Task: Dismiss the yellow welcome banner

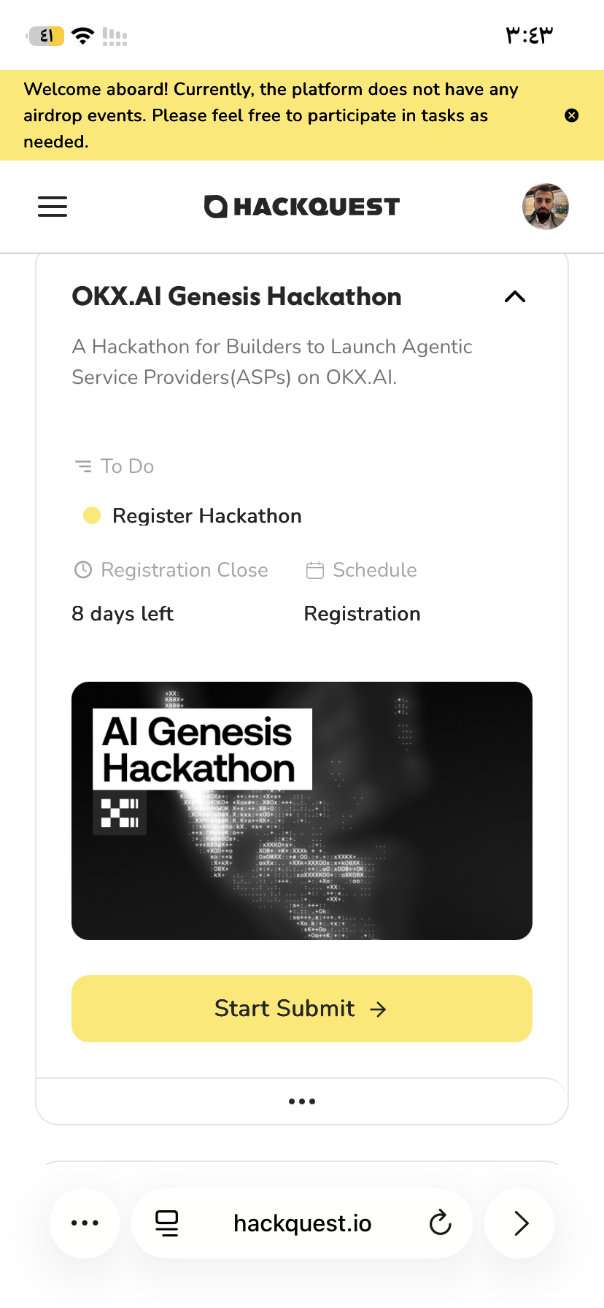Action: point(572,115)
